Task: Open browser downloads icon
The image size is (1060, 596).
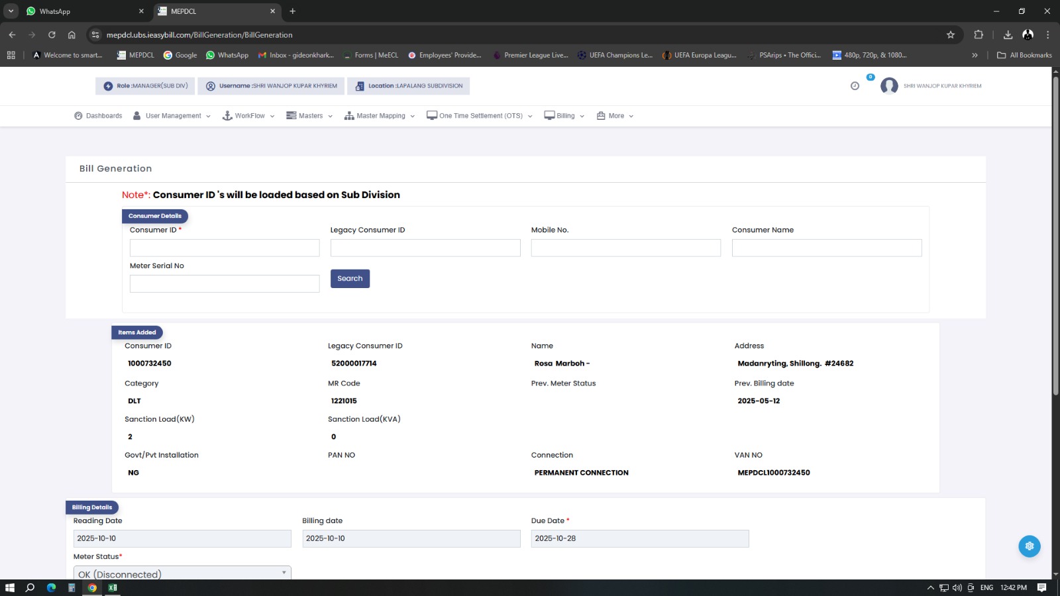Action: point(1008,35)
